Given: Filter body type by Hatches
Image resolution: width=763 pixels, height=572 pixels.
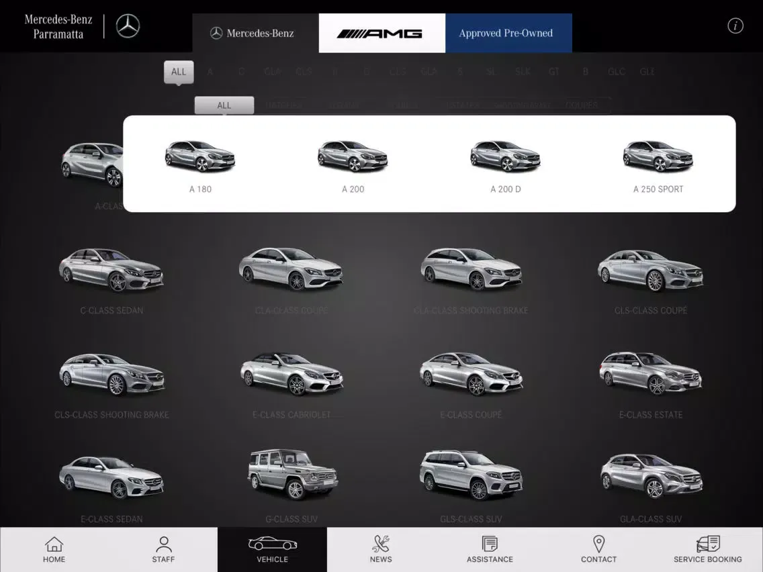Looking at the screenshot, I should [x=283, y=105].
